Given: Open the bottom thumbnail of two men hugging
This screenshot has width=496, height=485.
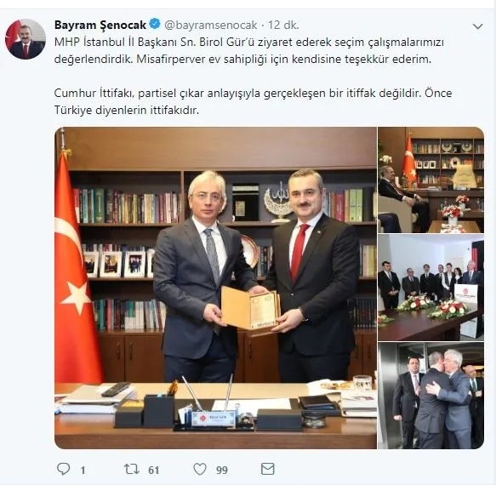Looking at the screenshot, I should click(430, 396).
